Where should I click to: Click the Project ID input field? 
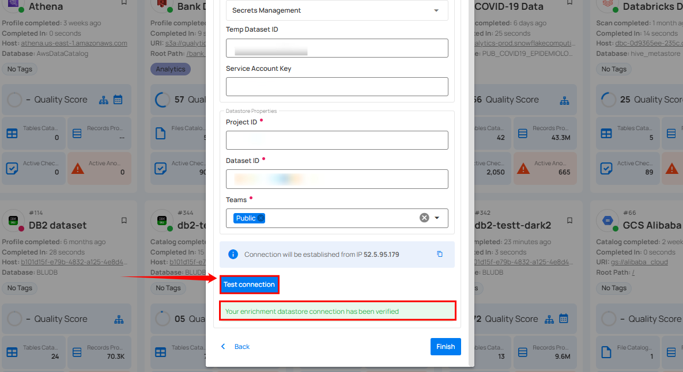[337, 140]
